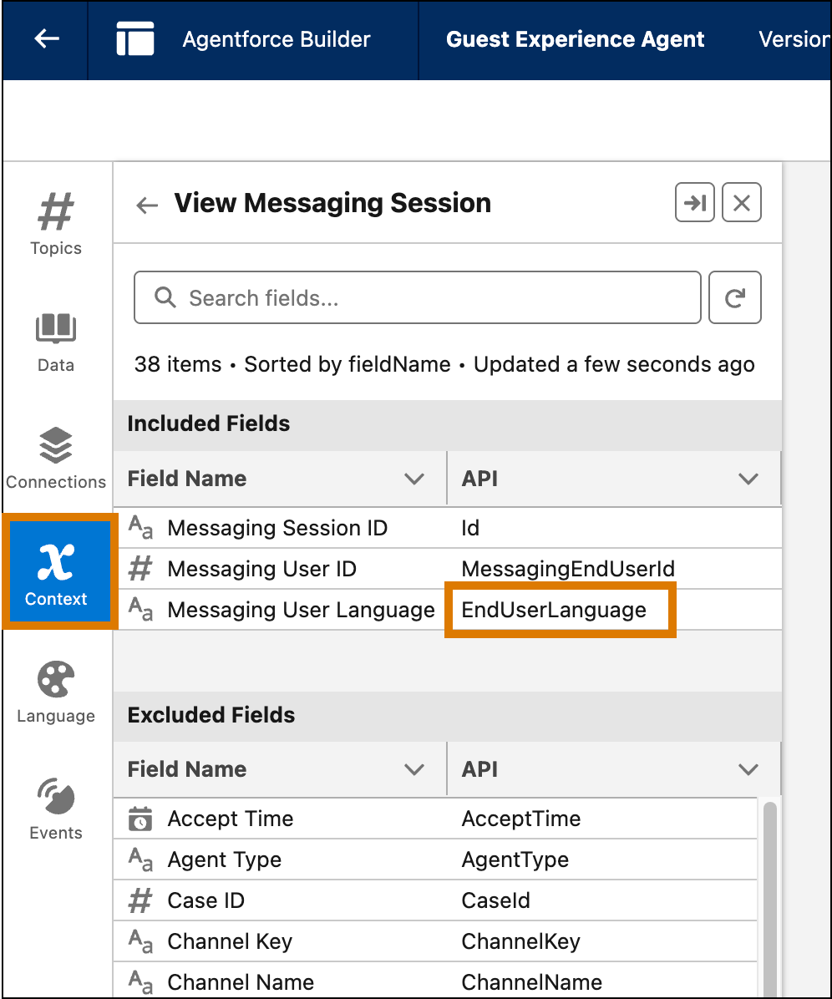Open the Topics sidebar panel
The image size is (832, 999).
click(x=56, y=224)
